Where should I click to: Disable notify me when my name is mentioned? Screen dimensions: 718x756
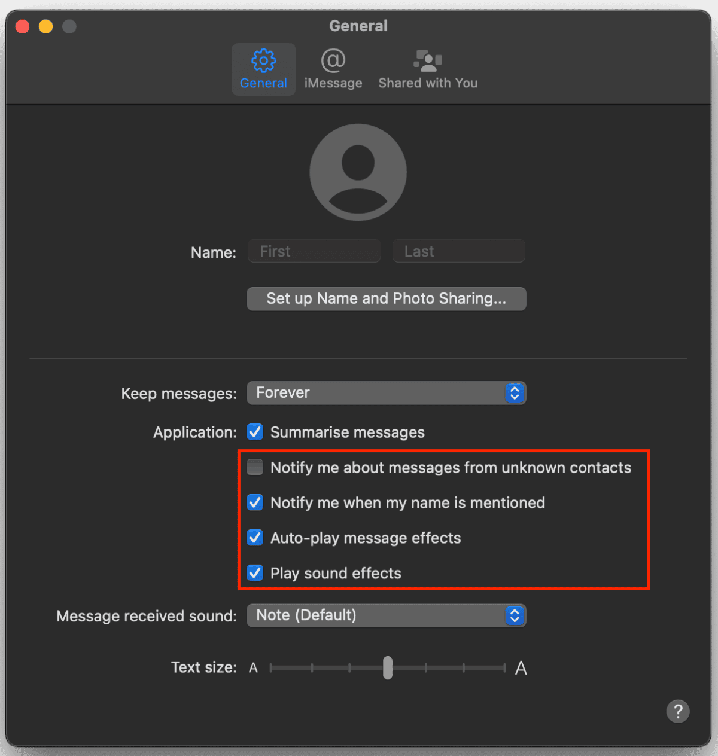[255, 502]
